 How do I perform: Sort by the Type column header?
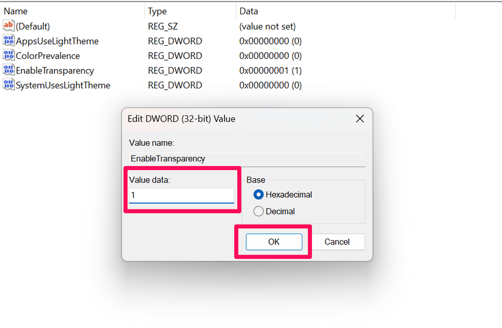click(158, 11)
